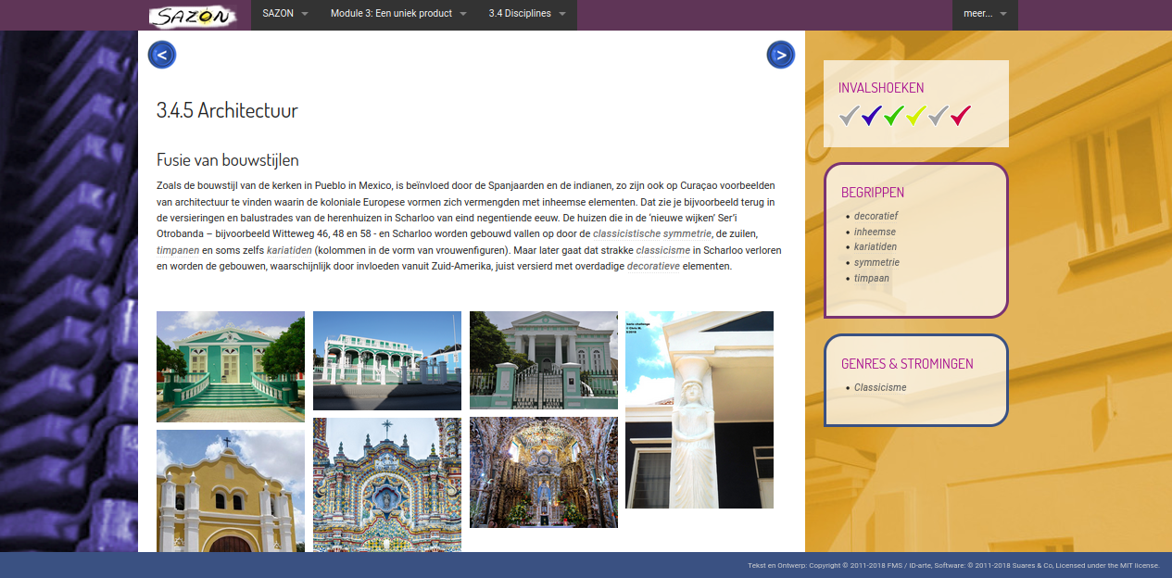
Task: Open Classicisme under Genres & Stromingen
Action: coord(880,388)
